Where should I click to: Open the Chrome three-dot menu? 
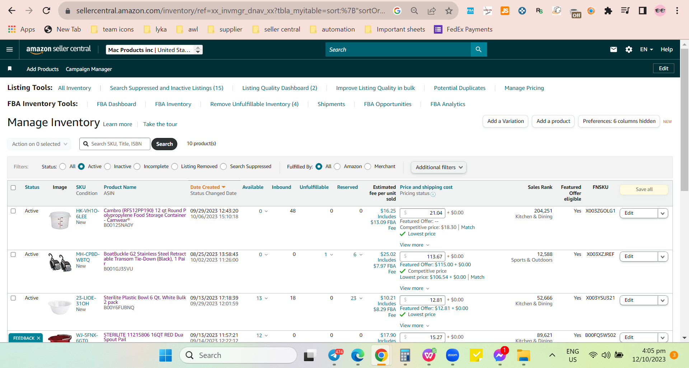(677, 11)
